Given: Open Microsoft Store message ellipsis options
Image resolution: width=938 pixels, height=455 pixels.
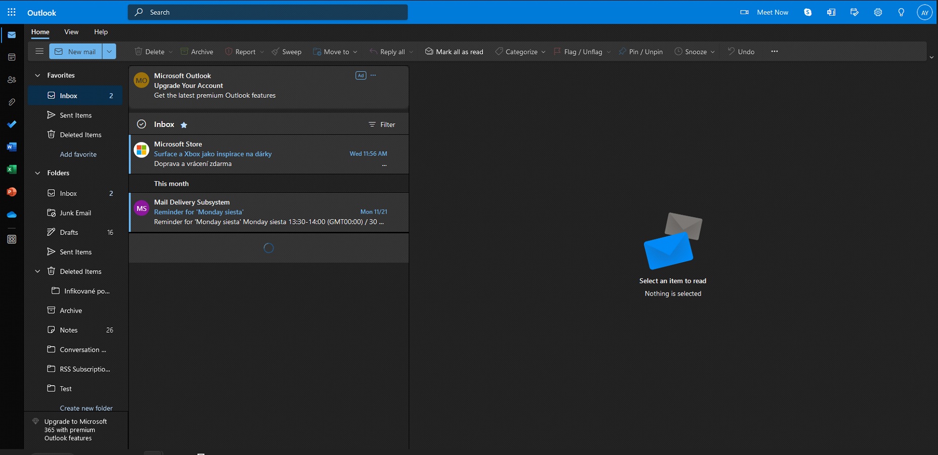Looking at the screenshot, I should click(x=384, y=165).
